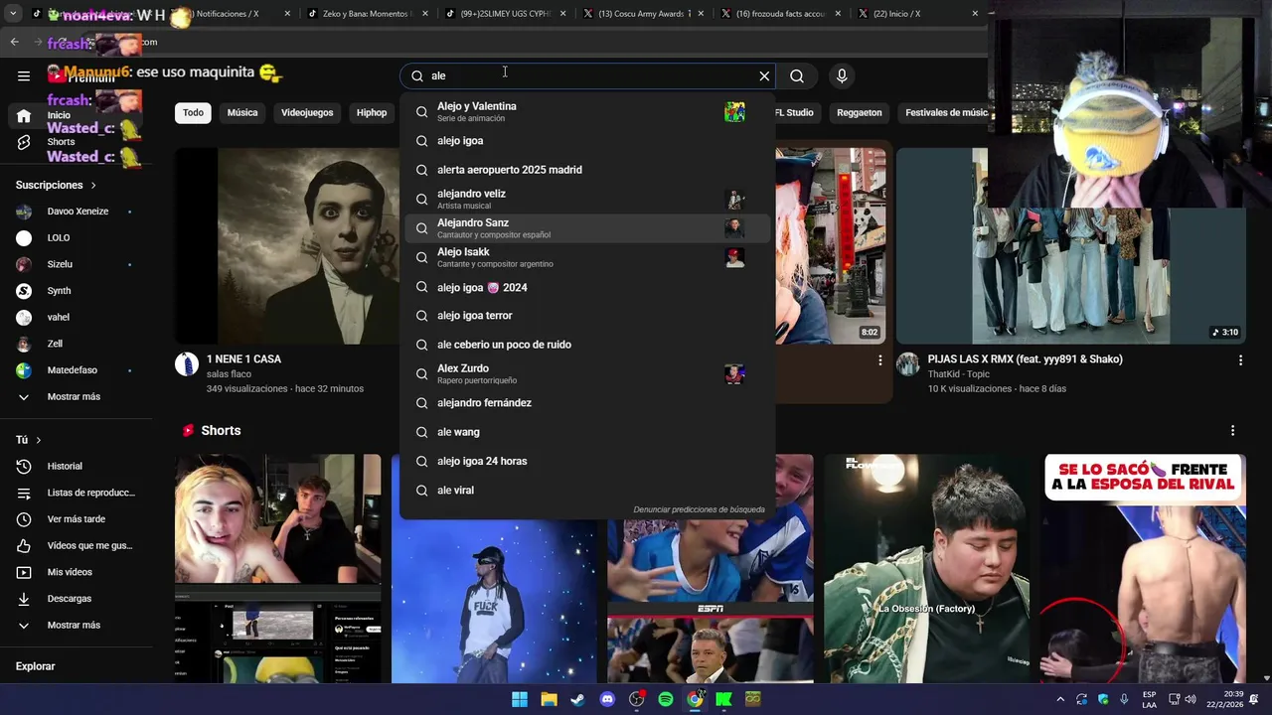This screenshot has width=1272, height=715.
Task: Open Listas de reproducción in the sidebar
Action: coord(76,493)
